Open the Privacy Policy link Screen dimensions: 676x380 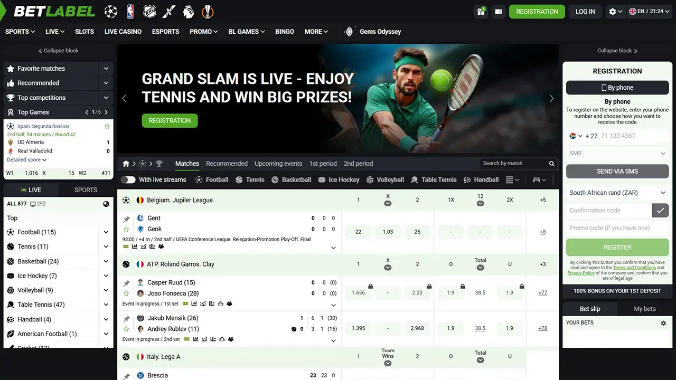(581, 273)
